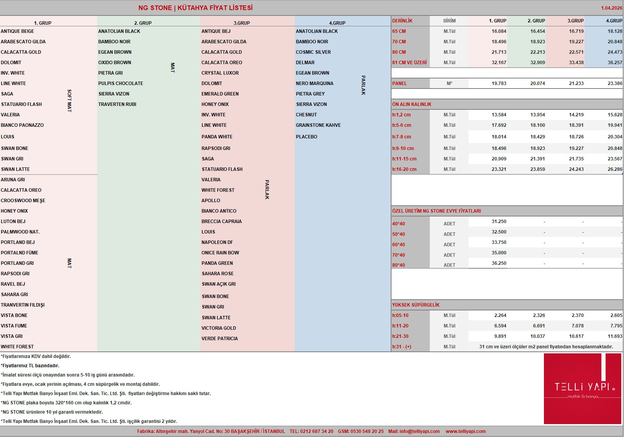Select the "TRAVERTEN RUBI" entry
The width and height of the screenshot is (624, 438).
117,104
